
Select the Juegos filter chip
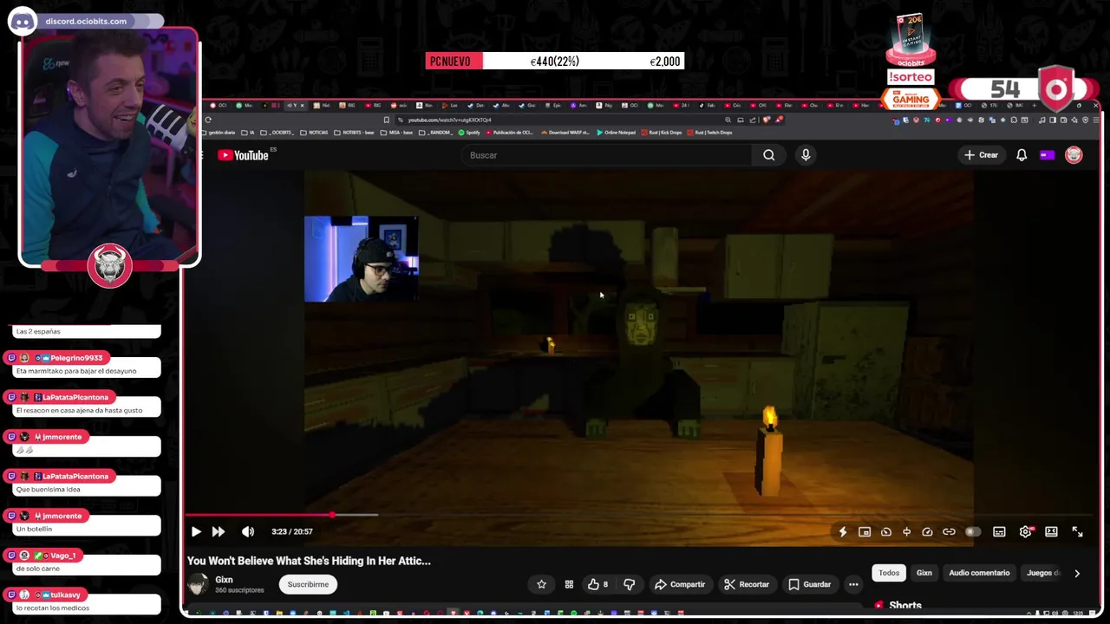point(1043,573)
